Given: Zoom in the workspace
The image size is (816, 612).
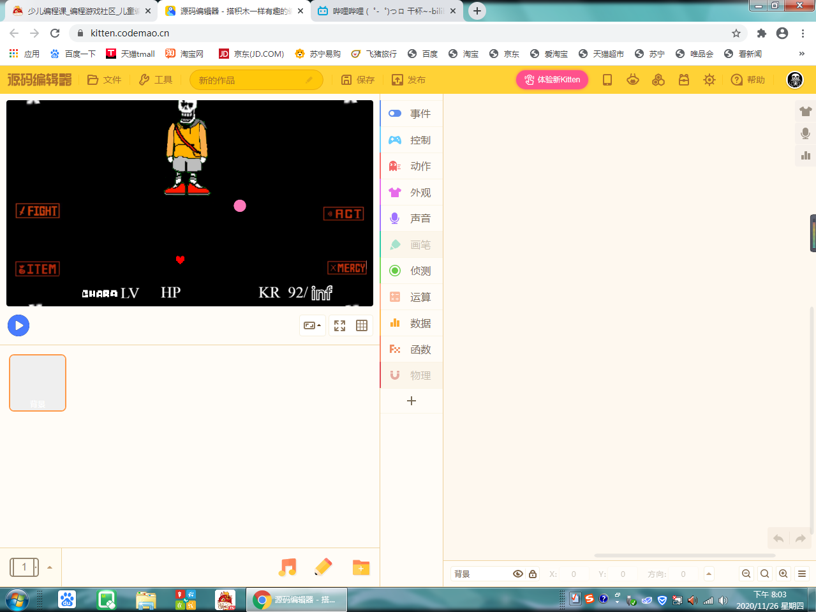Looking at the screenshot, I should [x=783, y=574].
